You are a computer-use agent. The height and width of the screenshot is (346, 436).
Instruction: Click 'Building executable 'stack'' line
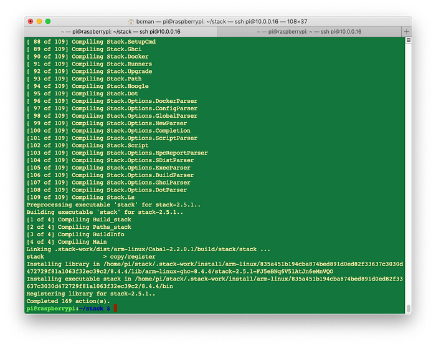coord(105,213)
